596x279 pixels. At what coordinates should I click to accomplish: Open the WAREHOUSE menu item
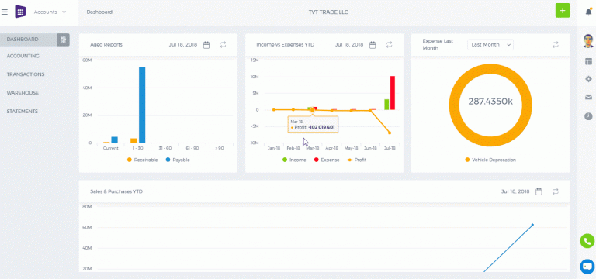(x=23, y=93)
